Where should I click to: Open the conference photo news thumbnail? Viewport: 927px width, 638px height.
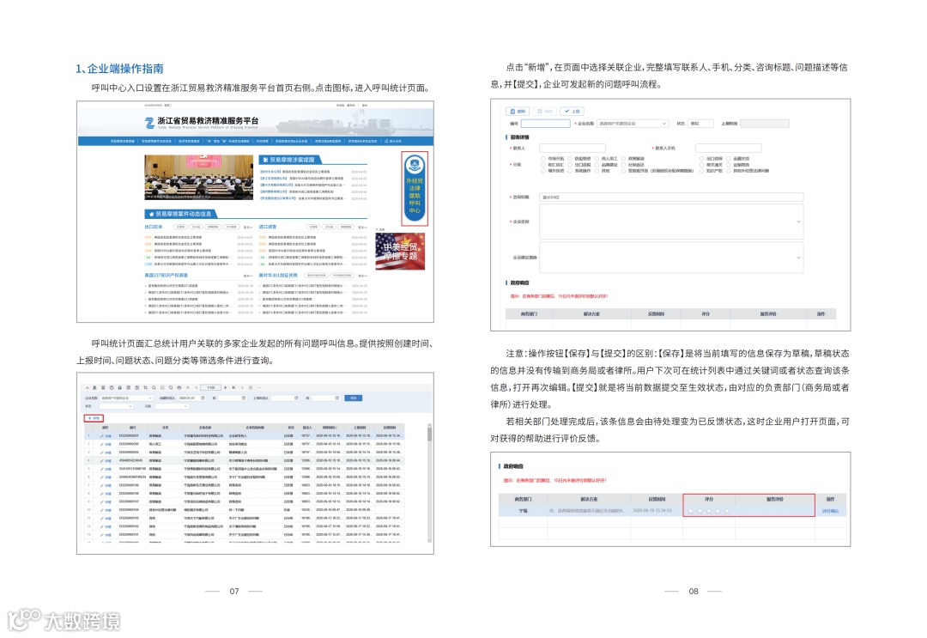[x=198, y=178]
